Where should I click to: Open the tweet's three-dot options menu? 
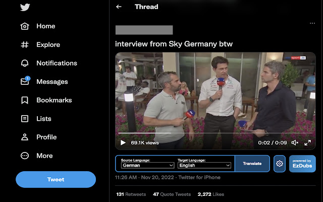click(x=312, y=23)
